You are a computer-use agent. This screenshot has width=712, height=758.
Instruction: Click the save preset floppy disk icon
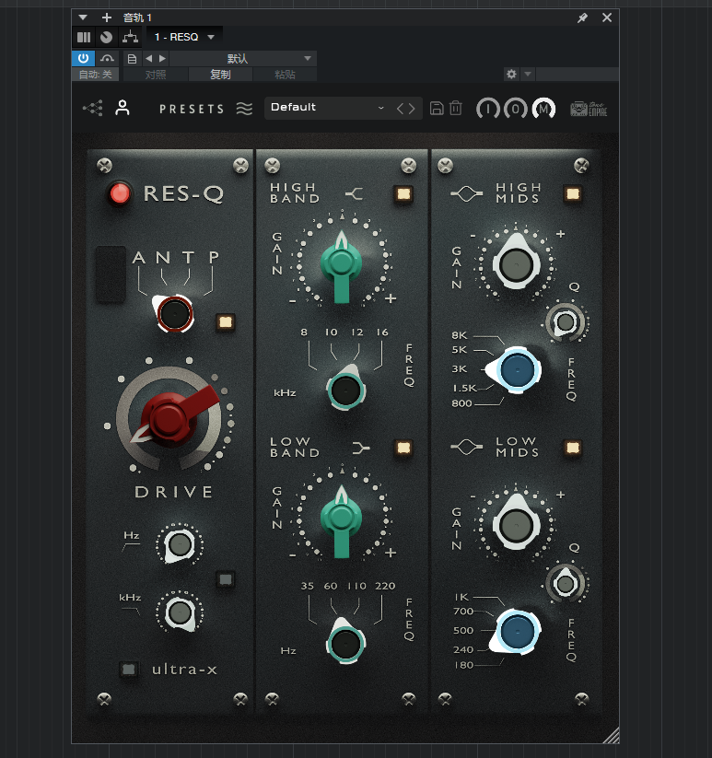pos(438,109)
